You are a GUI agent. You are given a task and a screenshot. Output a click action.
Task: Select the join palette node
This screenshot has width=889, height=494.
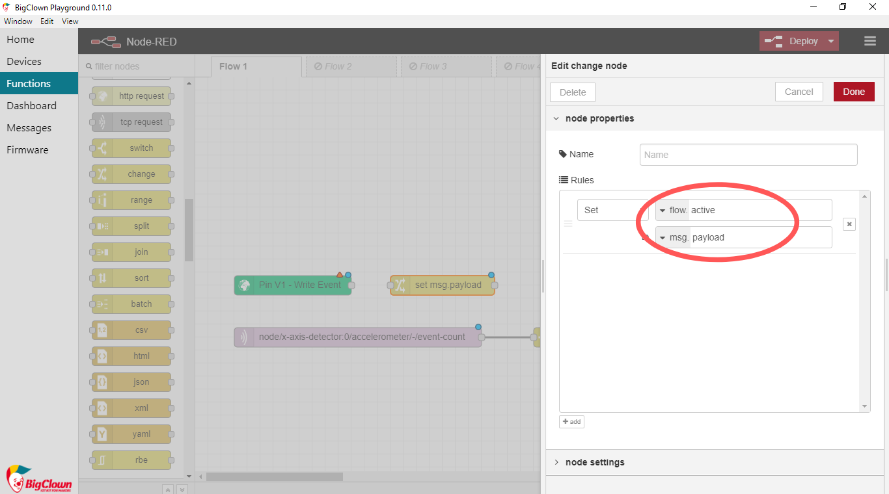[x=131, y=252]
